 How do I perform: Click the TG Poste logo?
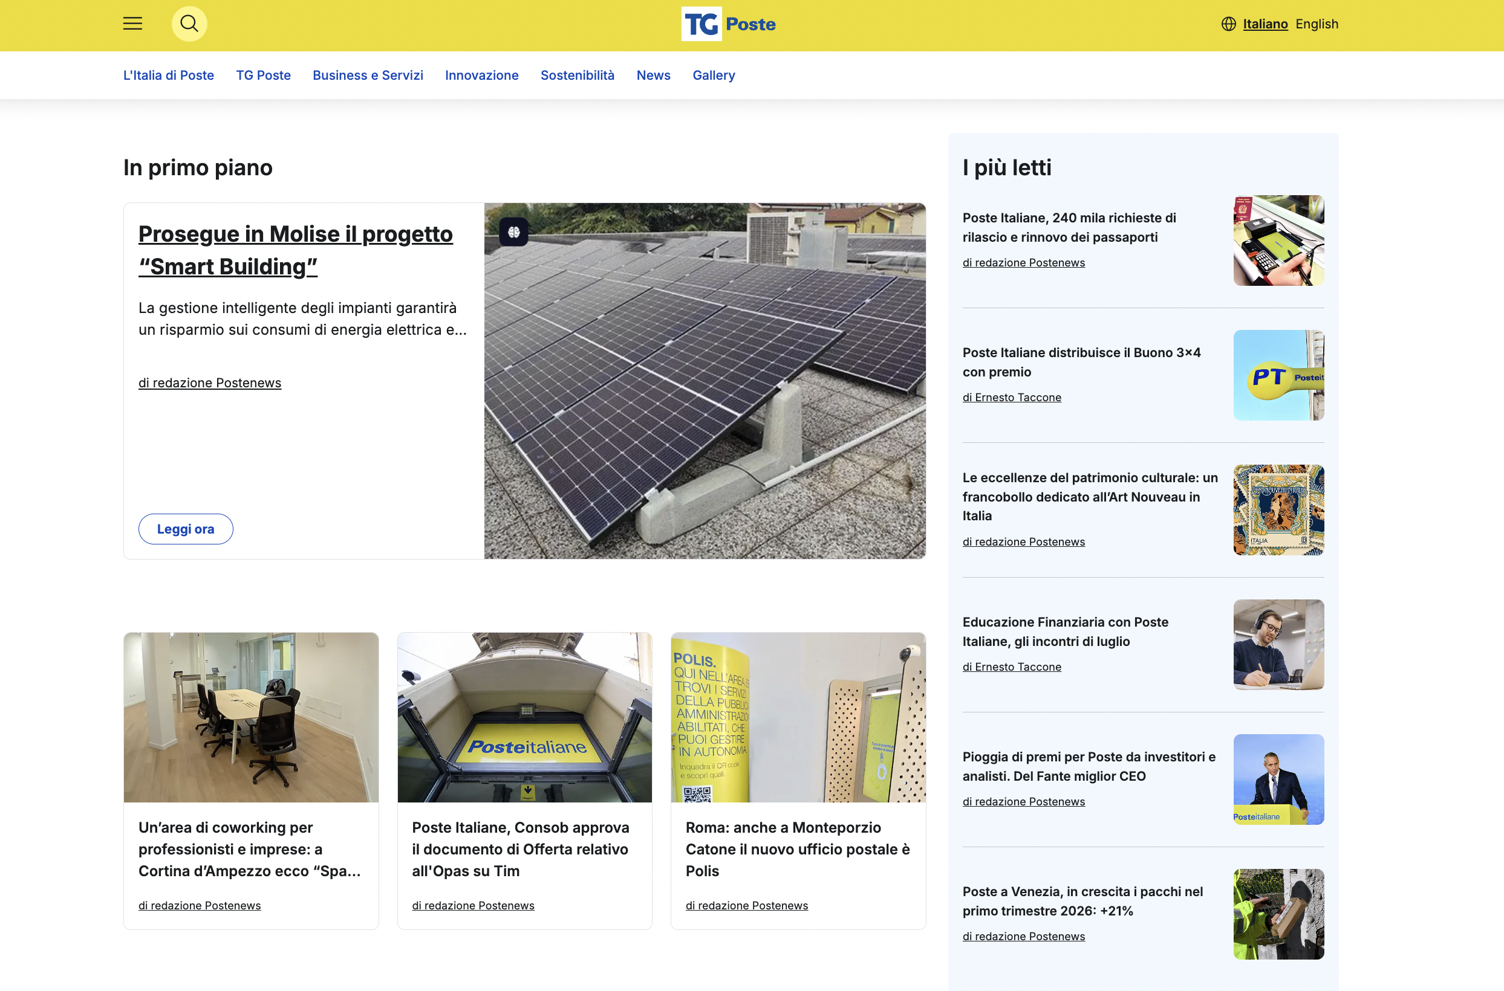pyautogui.click(x=729, y=24)
